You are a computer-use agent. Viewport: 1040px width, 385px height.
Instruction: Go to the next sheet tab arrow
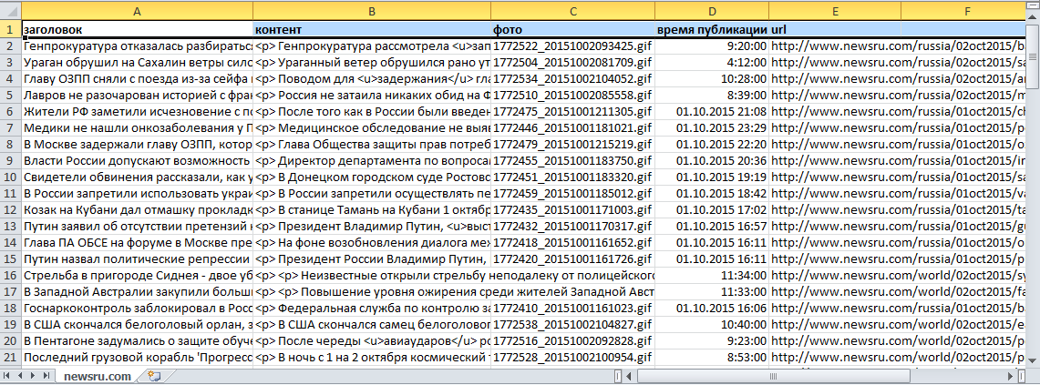31,377
